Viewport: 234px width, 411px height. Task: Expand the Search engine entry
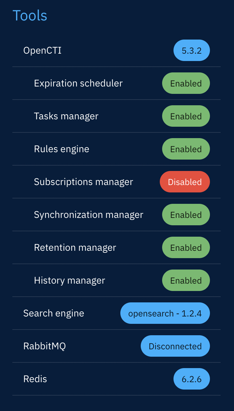click(x=53, y=313)
